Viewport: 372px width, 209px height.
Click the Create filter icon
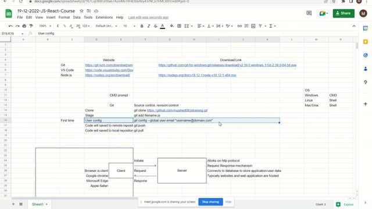260,26
